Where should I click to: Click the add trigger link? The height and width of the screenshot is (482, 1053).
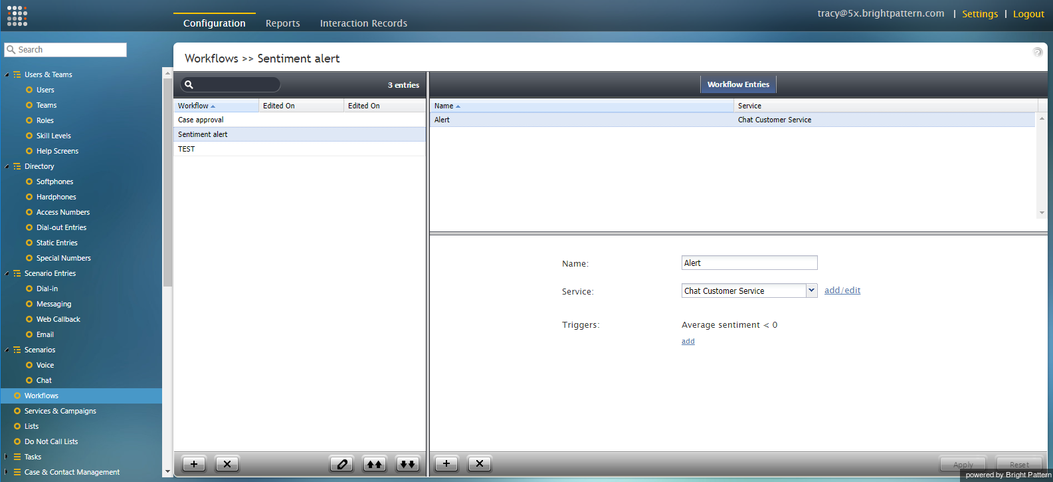pyautogui.click(x=688, y=341)
